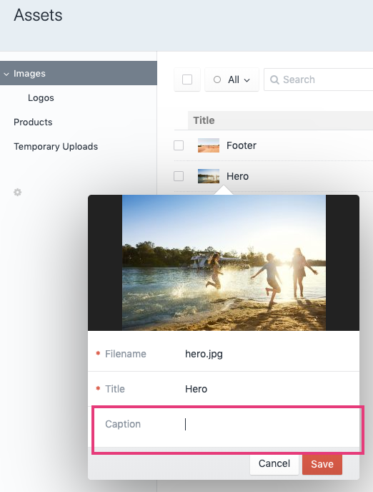Check the Footer row checkbox

179,145
